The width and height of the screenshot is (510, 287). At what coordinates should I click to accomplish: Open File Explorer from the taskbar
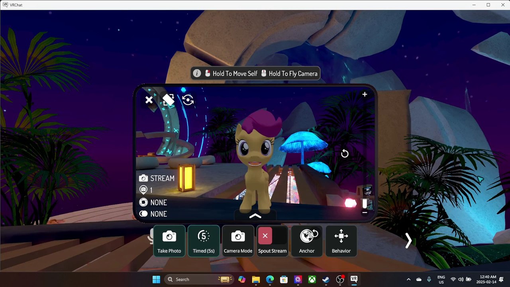[x=256, y=279]
